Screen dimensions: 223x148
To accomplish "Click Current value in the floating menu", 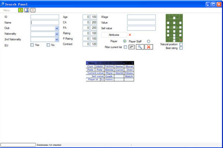I will (x=95, y=73).
